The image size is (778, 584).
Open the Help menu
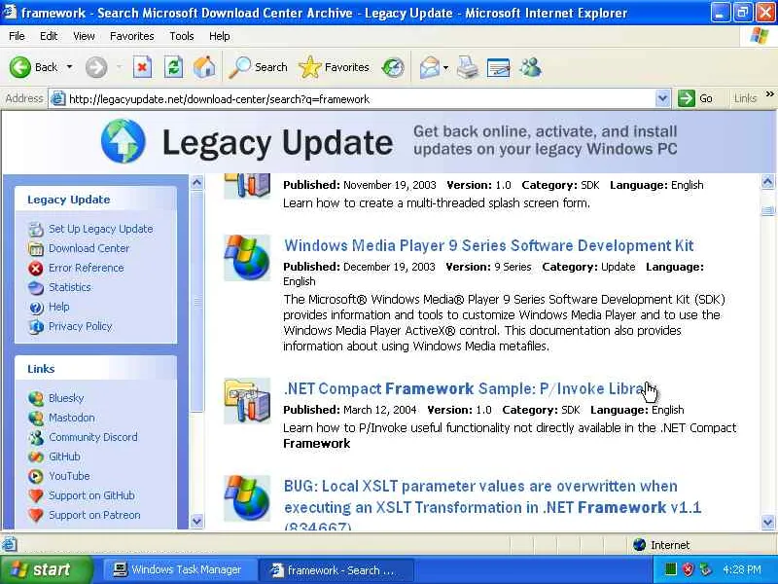[220, 36]
